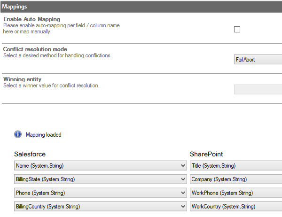The image size is (282, 217).
Task: Click the Mapping loaded status message
Action: tap(43, 135)
